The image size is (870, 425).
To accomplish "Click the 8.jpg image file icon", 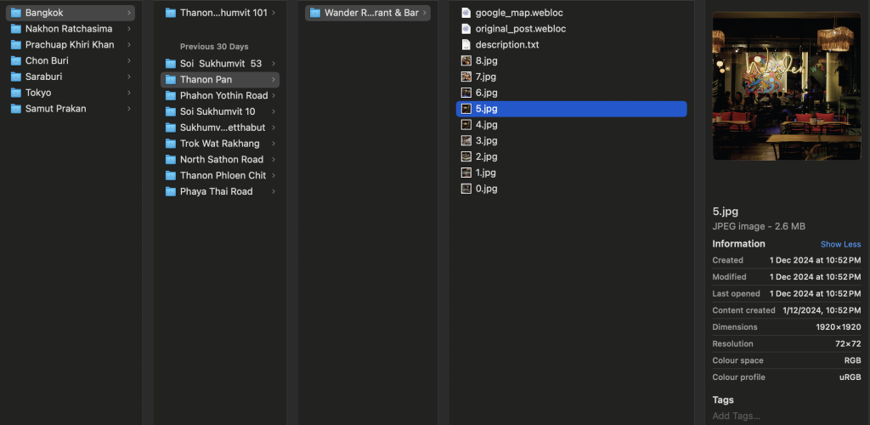I will (x=466, y=60).
